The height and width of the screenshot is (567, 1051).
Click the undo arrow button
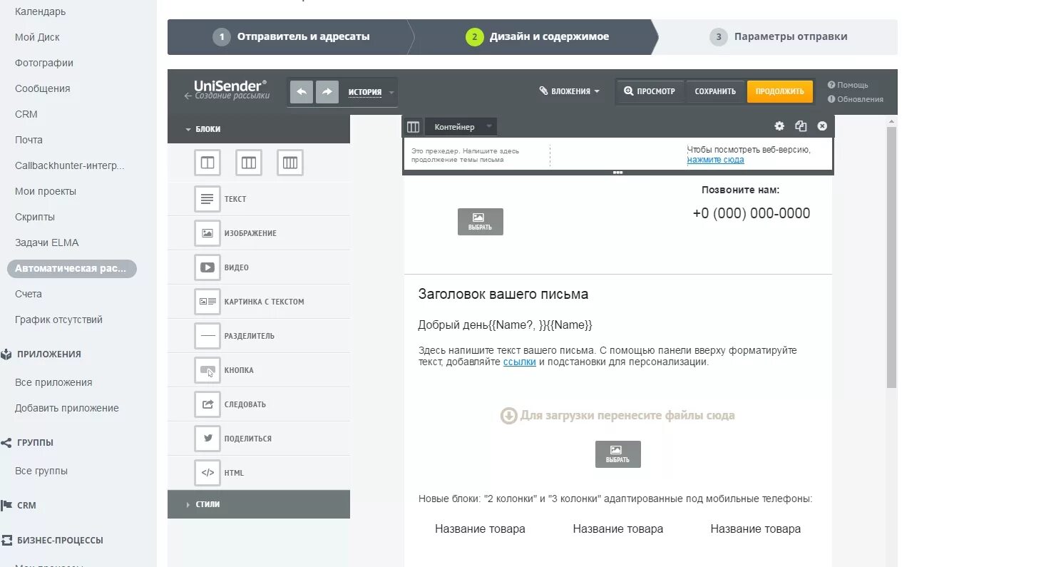pyautogui.click(x=302, y=92)
